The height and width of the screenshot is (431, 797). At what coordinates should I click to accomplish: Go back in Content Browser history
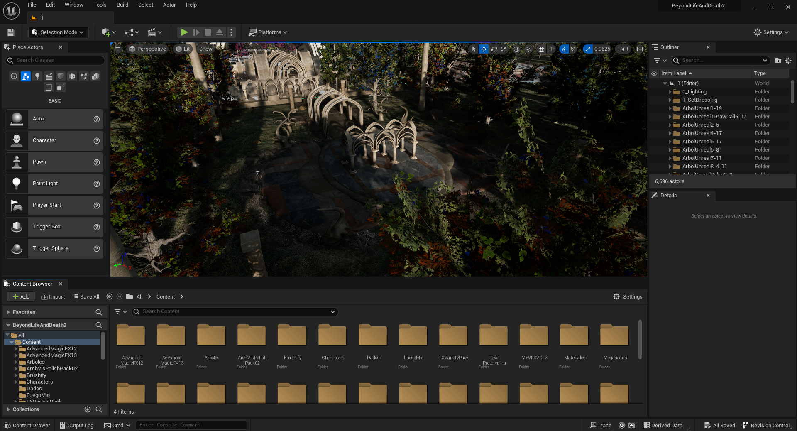tap(110, 296)
